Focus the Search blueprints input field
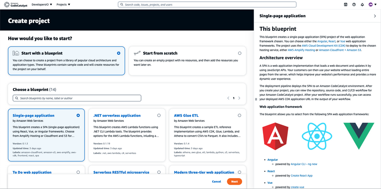The width and height of the screenshot is (381, 189). 77,98
